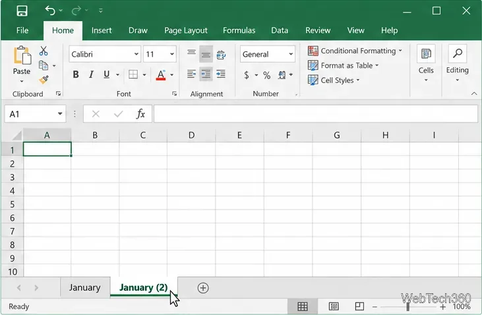Open Accounting format dropdown arrow
This screenshot has width=482, height=315.
pos(256,75)
